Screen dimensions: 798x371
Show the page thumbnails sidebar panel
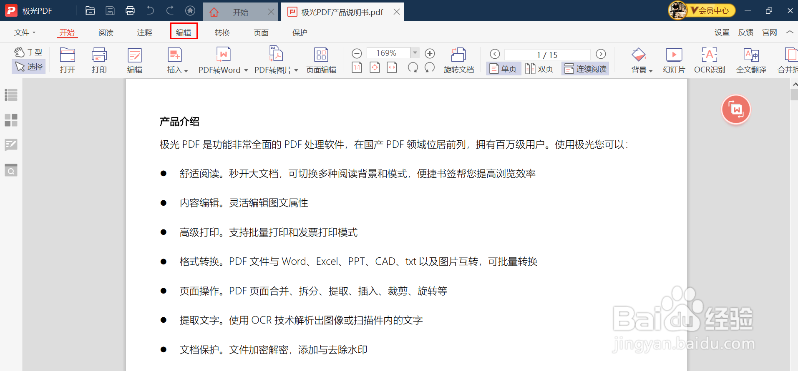(11, 120)
